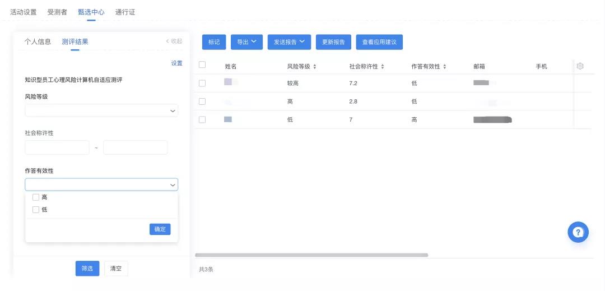Sort by 风险等级 column arrows

pos(315,67)
